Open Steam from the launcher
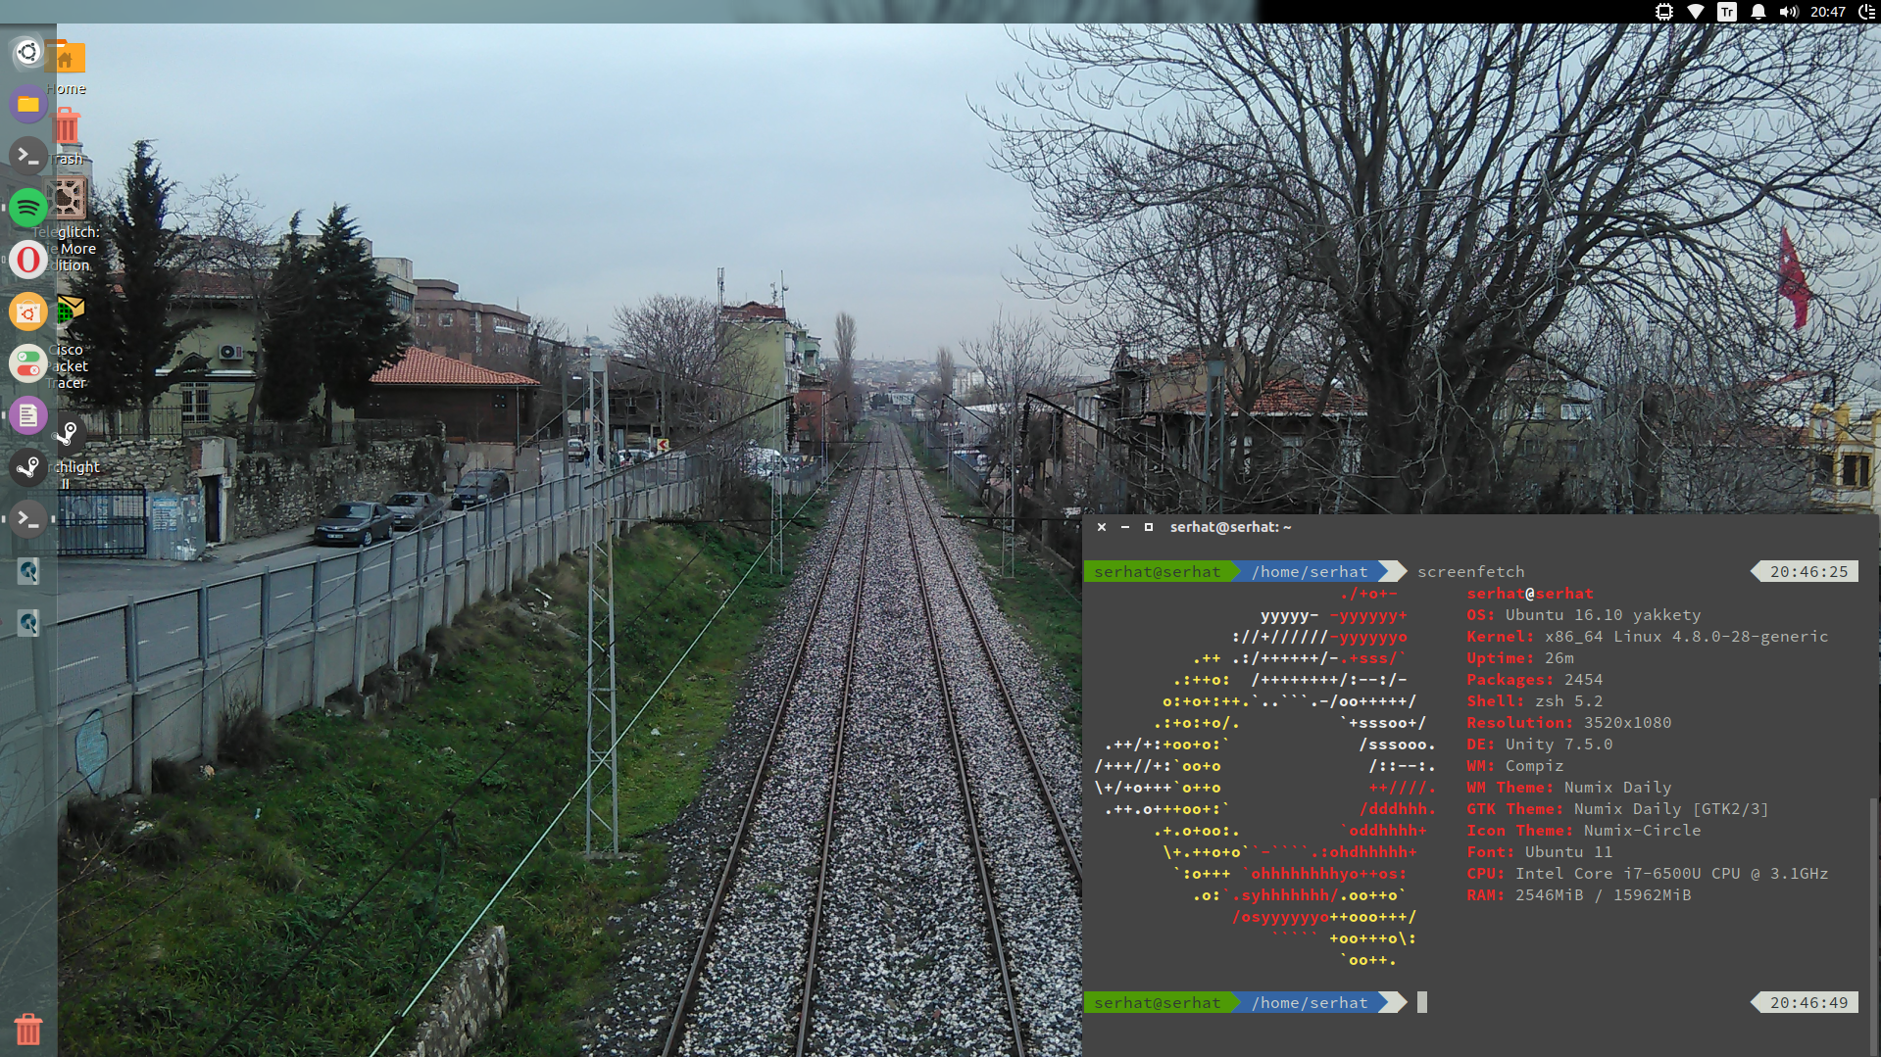Viewport: 1881px width, 1057px height. [x=28, y=467]
